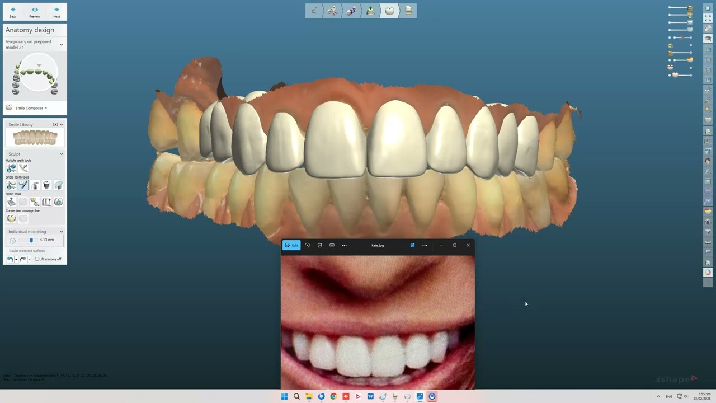Image resolution: width=716 pixels, height=403 pixels.
Task: Enable Lift anatomy off checkbox
Action: [37, 259]
